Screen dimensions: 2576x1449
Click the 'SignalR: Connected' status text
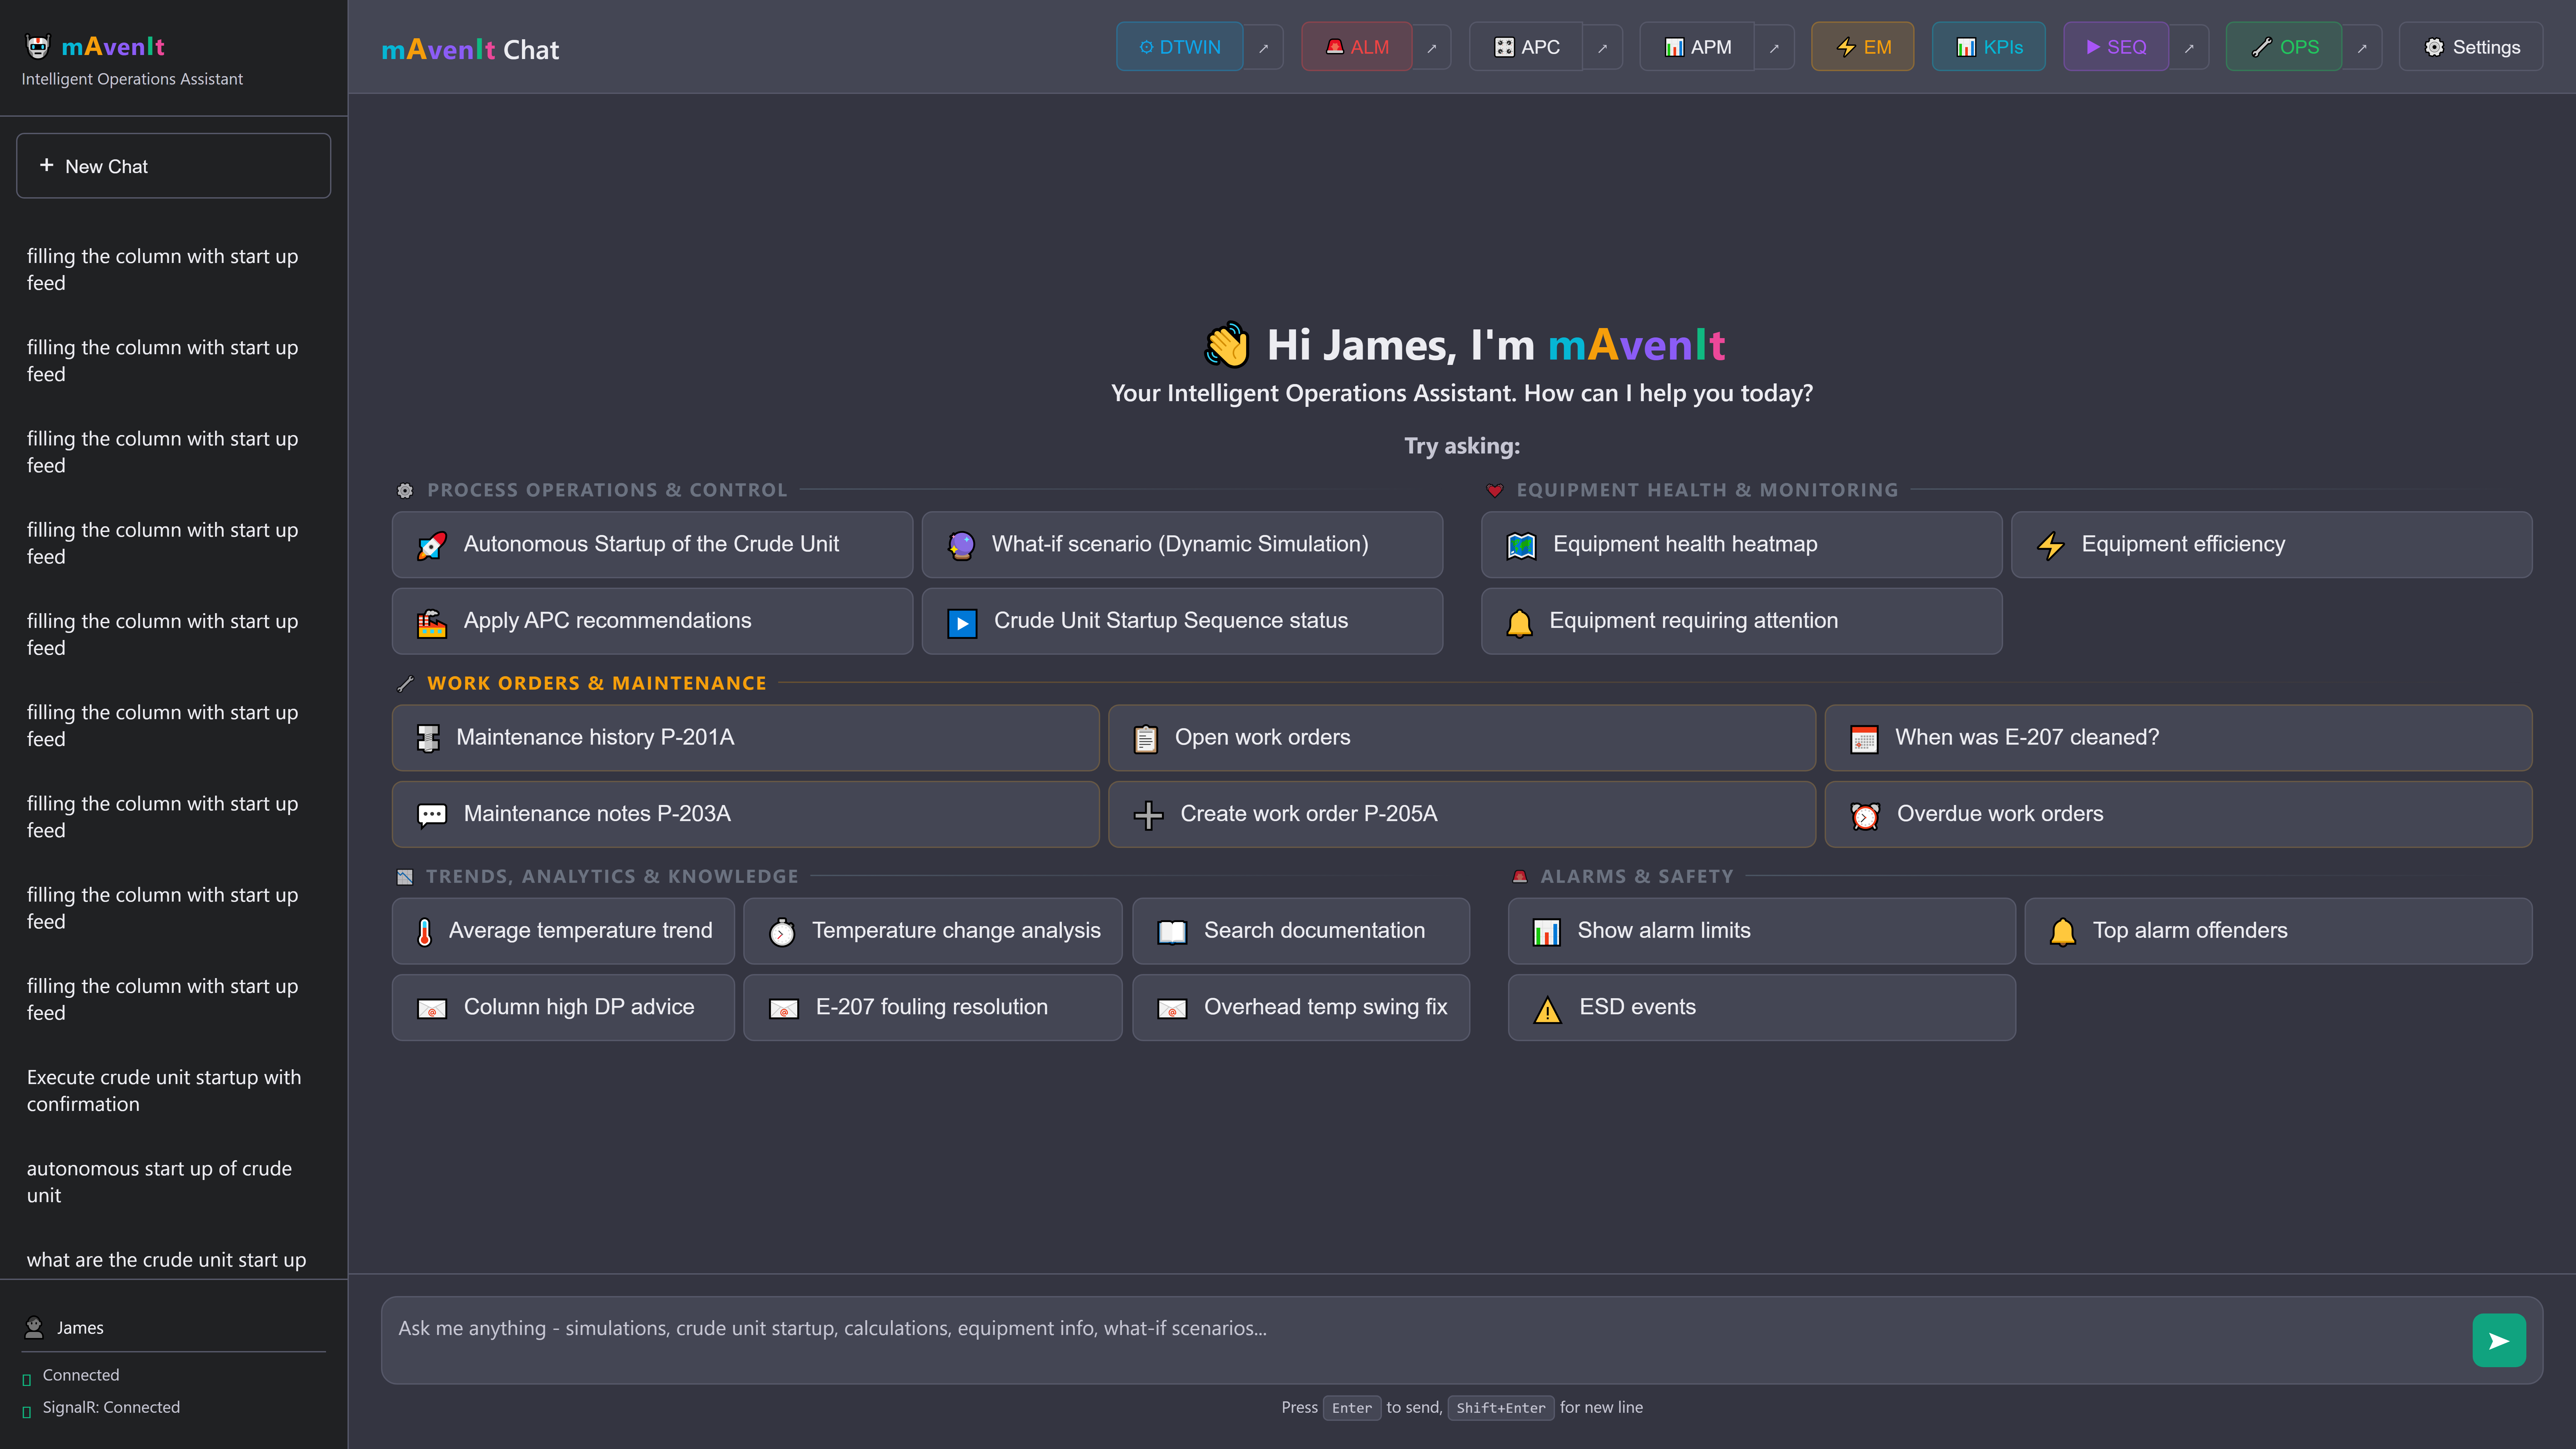pos(111,1408)
